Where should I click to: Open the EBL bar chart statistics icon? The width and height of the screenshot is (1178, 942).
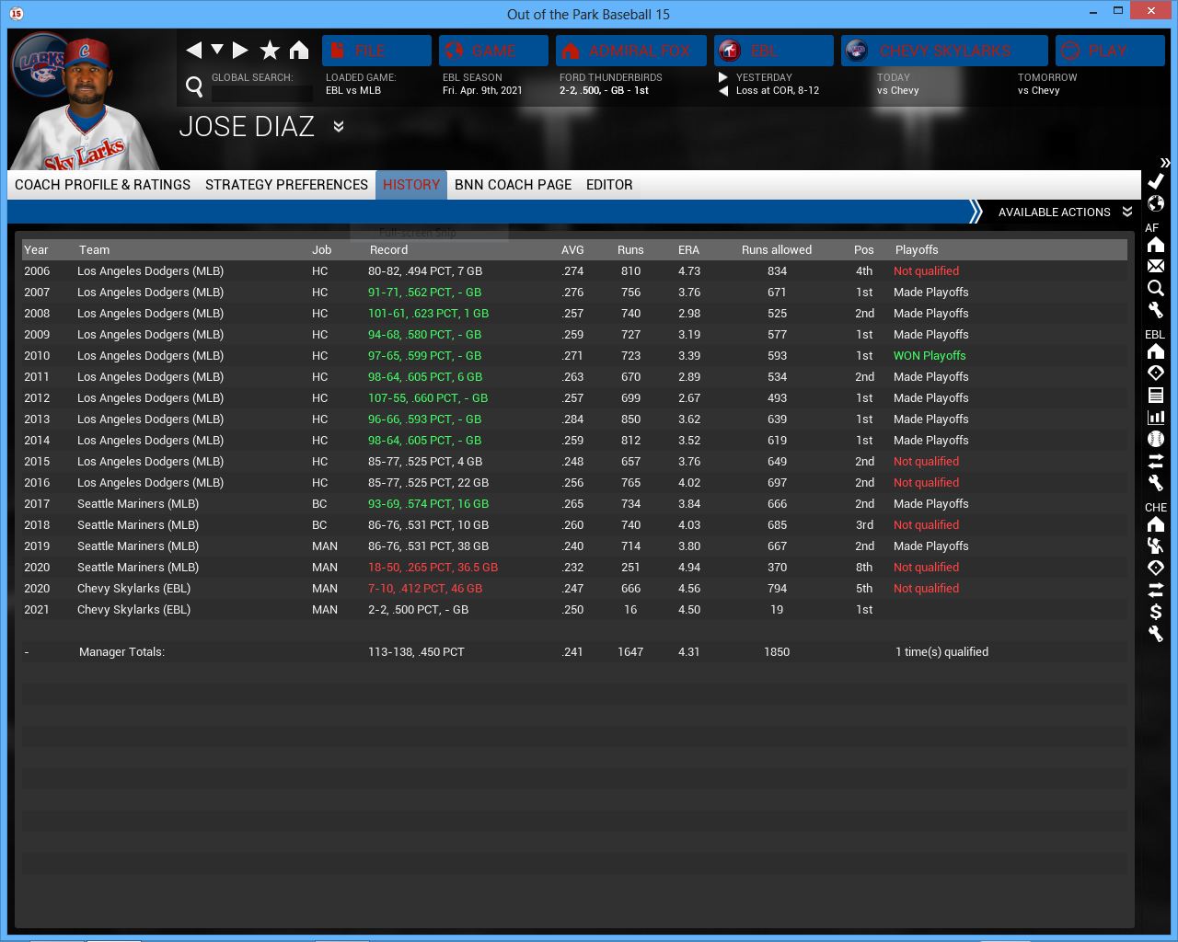click(1156, 417)
